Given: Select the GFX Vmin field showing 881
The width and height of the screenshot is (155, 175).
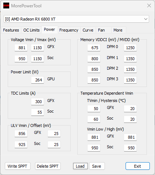Looking at the screenshot, I should pos(21,48).
